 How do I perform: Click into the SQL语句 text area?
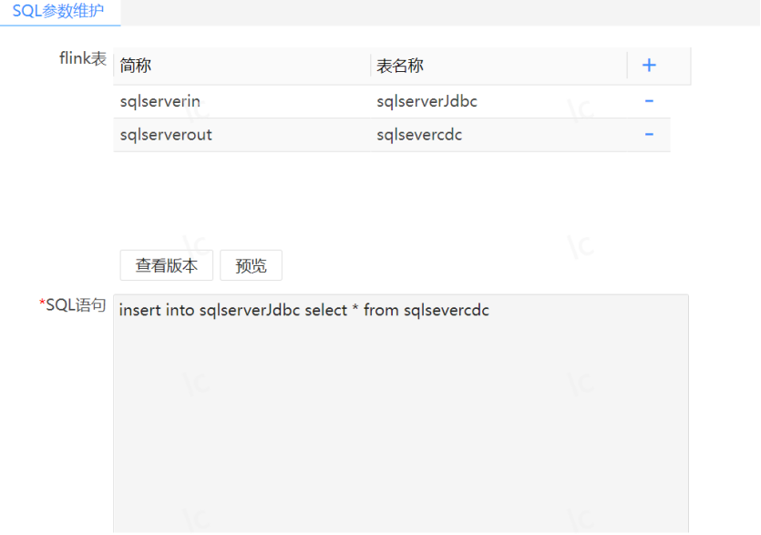[401, 414]
